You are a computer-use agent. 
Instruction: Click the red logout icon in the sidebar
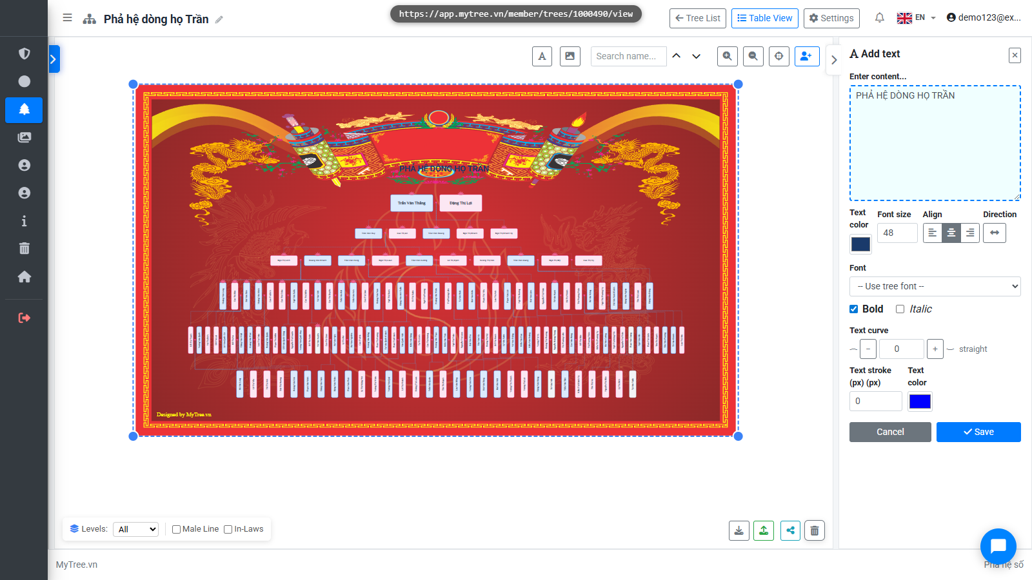[25, 318]
